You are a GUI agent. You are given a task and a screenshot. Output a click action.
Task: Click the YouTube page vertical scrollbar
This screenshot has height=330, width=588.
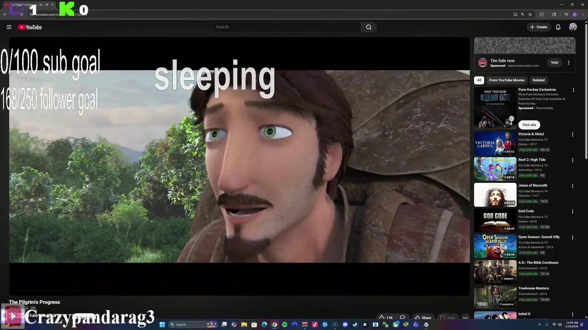click(x=586, y=92)
